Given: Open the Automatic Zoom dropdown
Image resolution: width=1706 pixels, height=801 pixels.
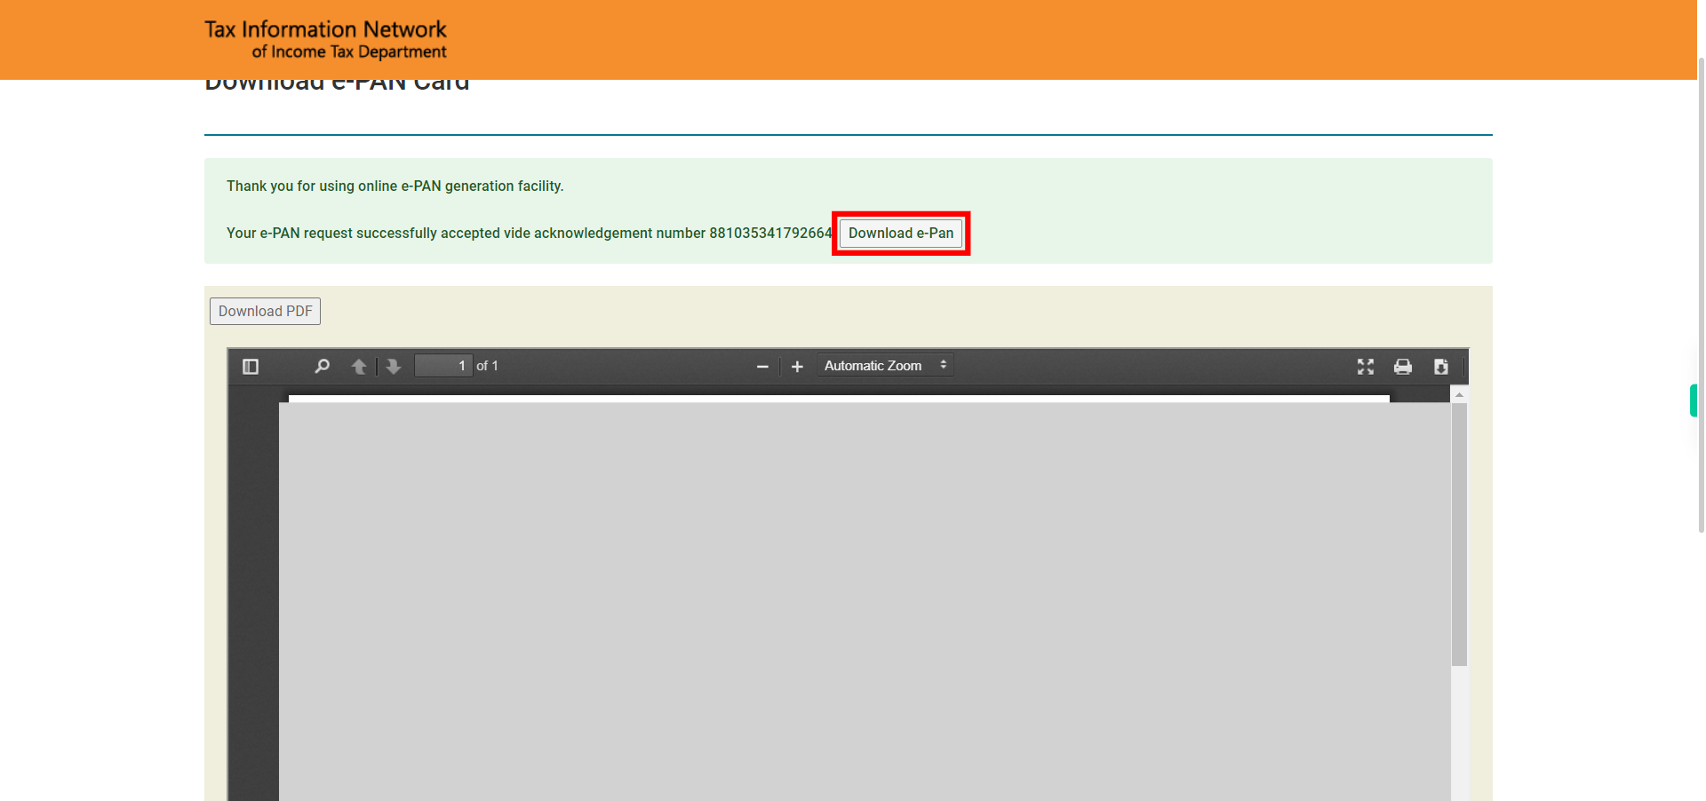Looking at the screenshot, I should coord(885,366).
